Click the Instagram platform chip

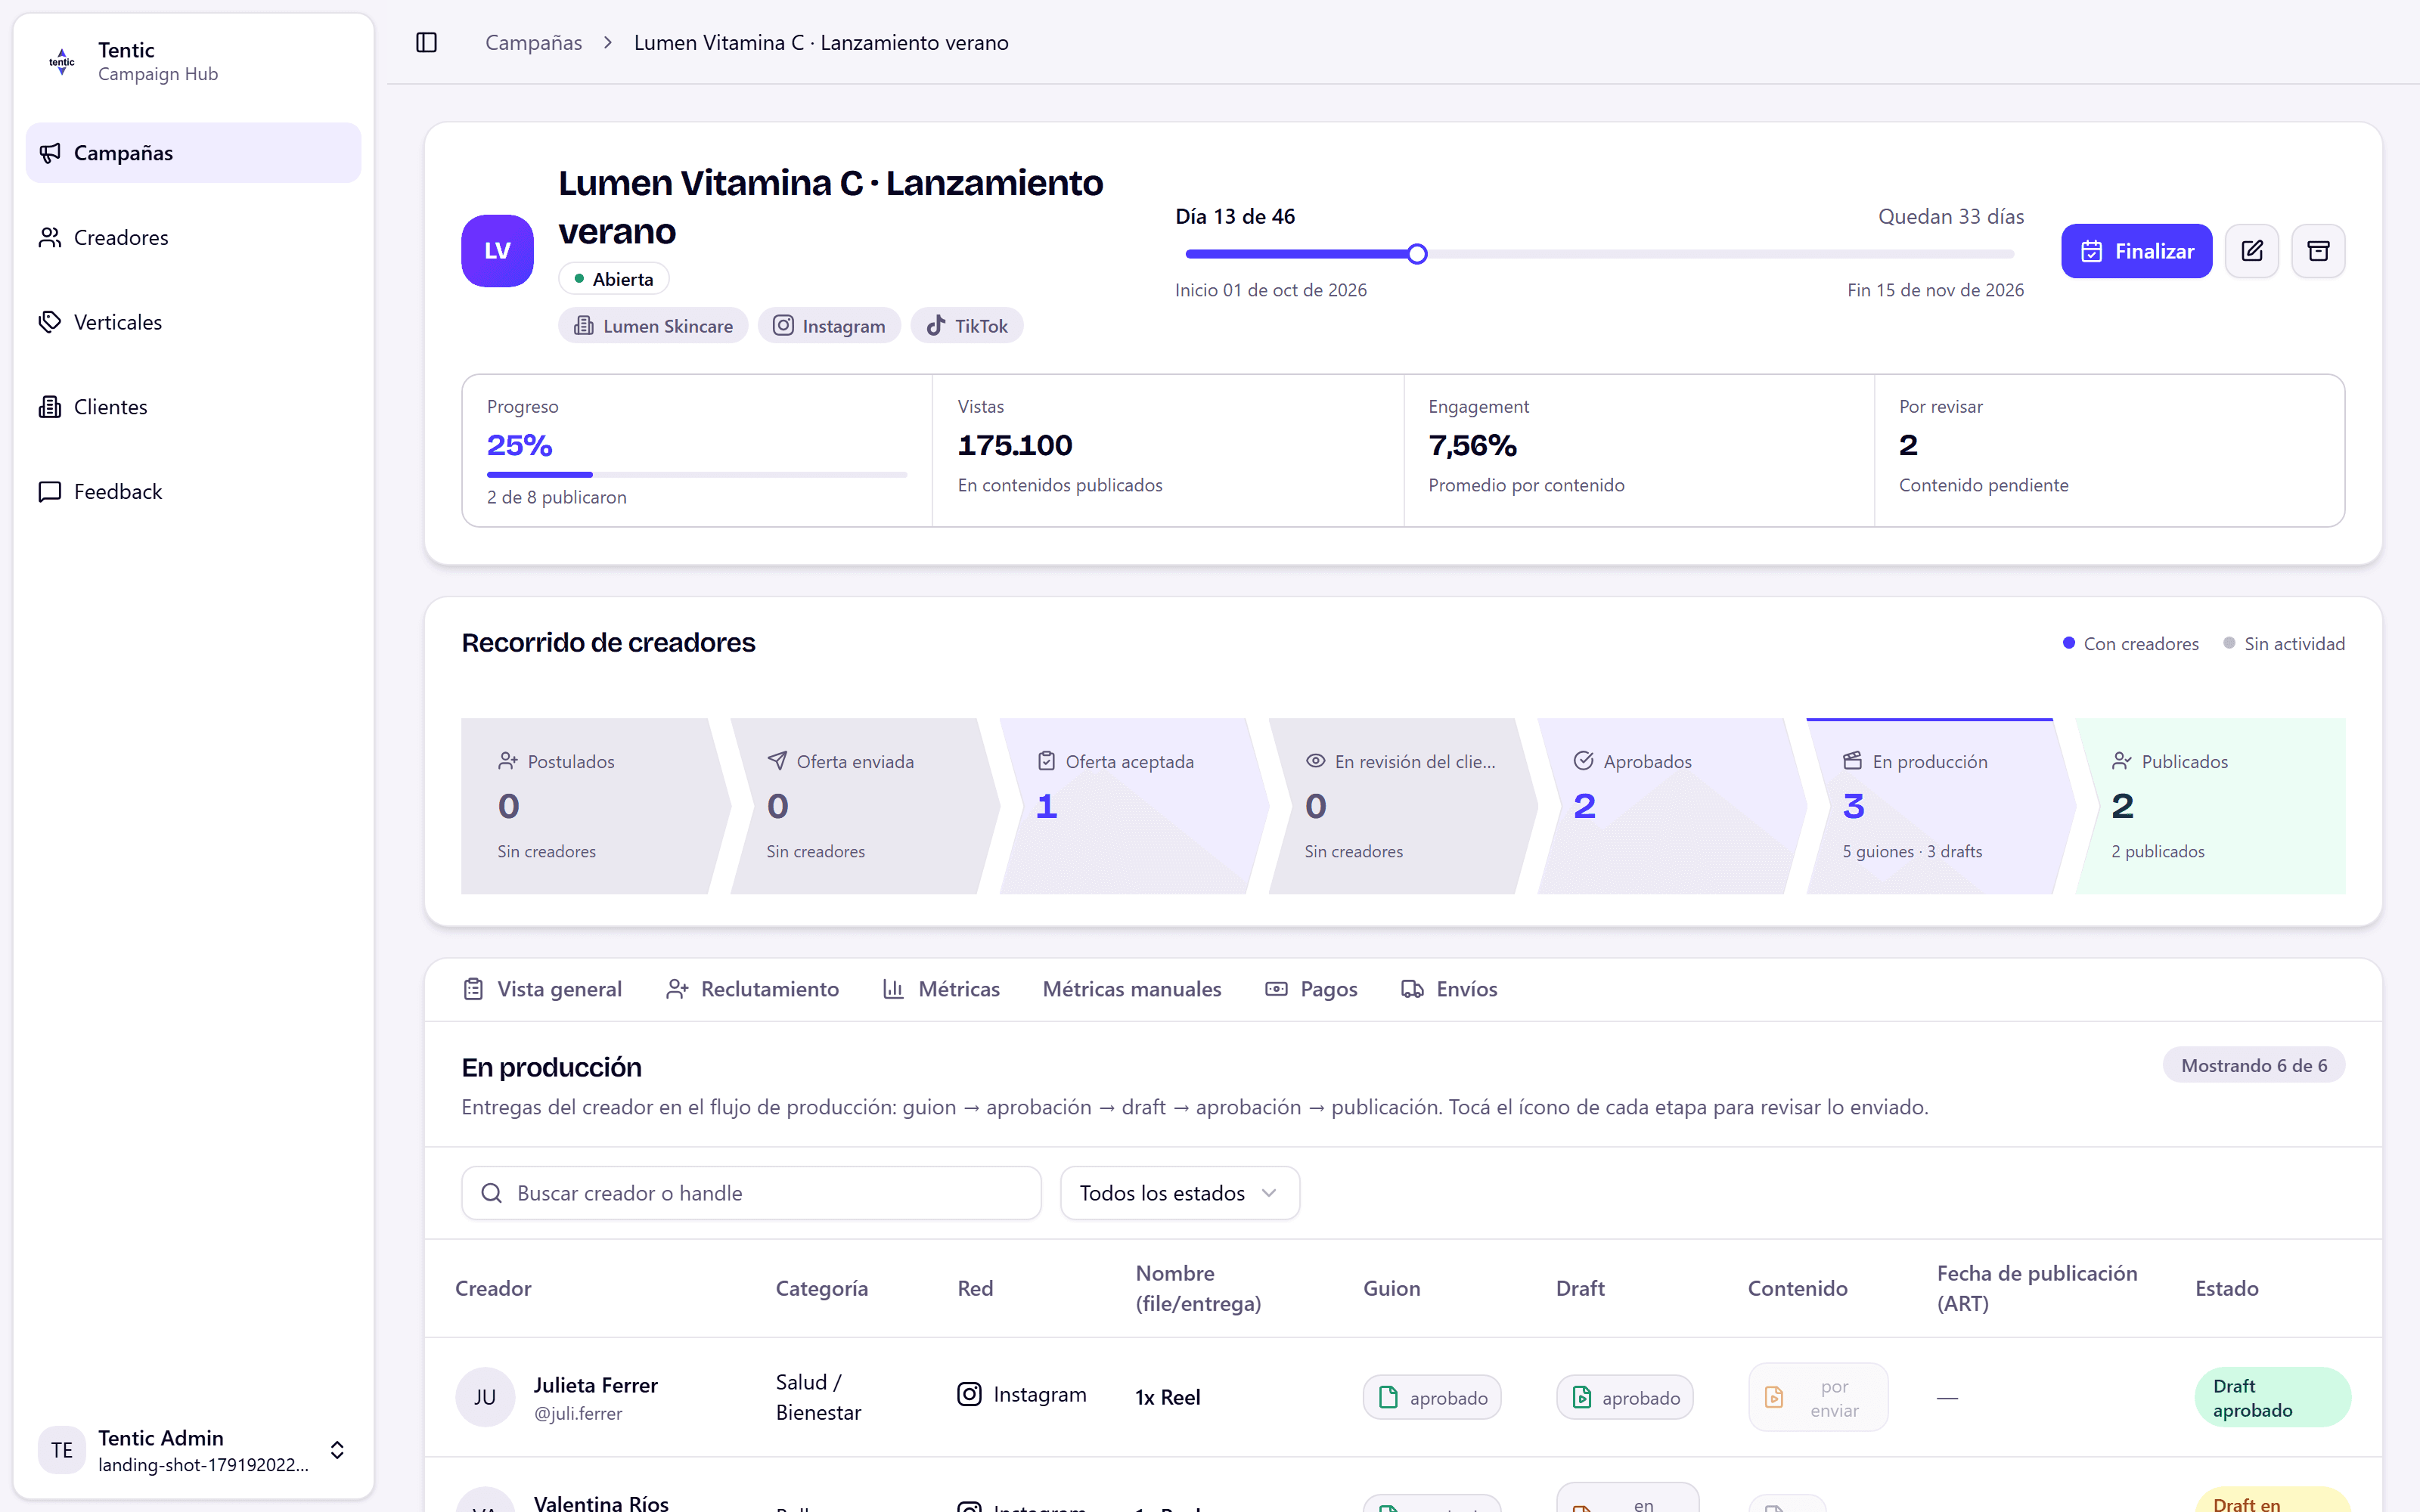(829, 326)
